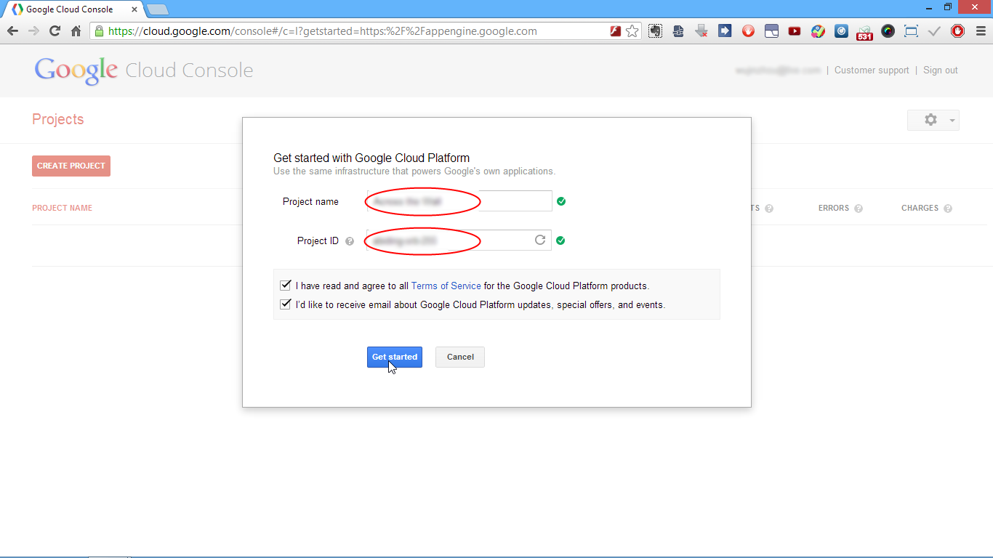Click the round red hand extension icon

coord(748,31)
